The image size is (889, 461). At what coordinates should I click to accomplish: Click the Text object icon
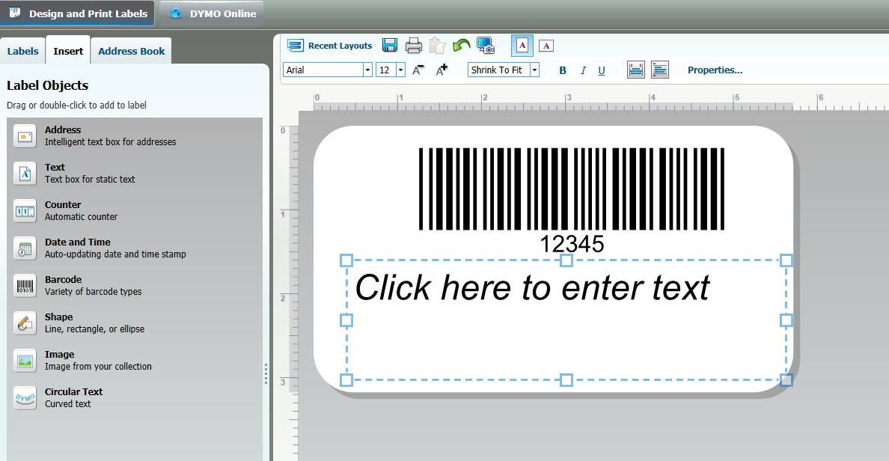click(x=25, y=174)
